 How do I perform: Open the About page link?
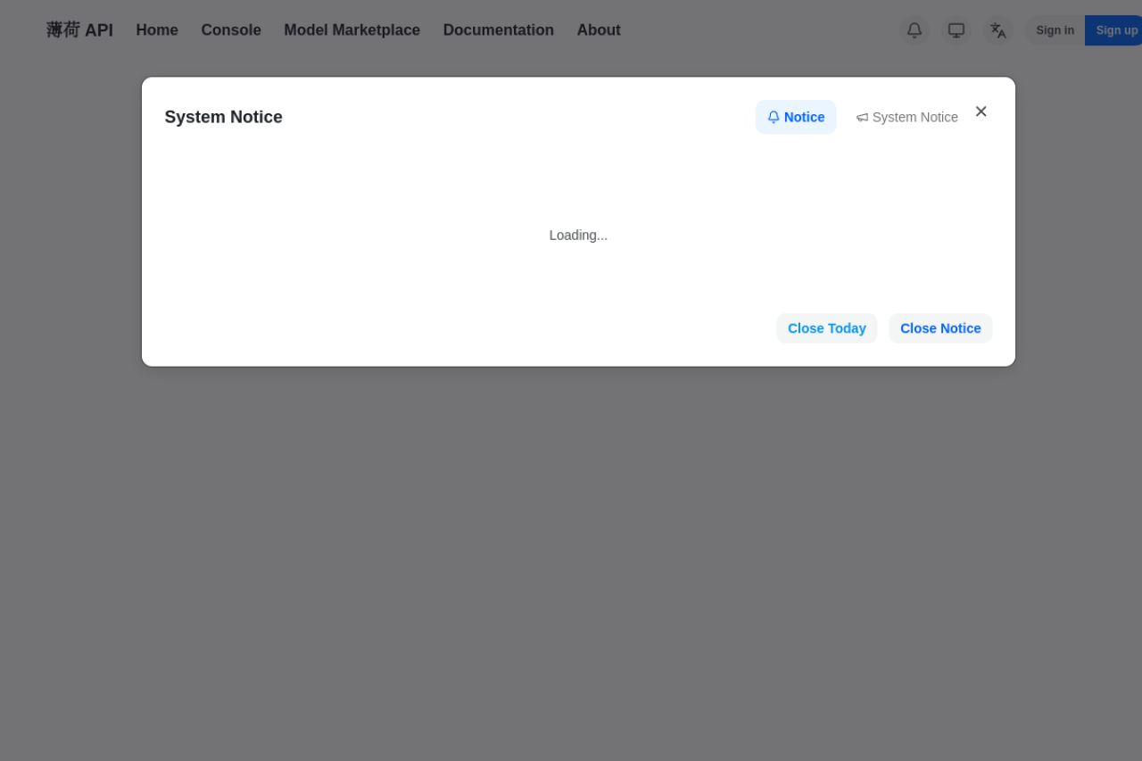coord(599,30)
